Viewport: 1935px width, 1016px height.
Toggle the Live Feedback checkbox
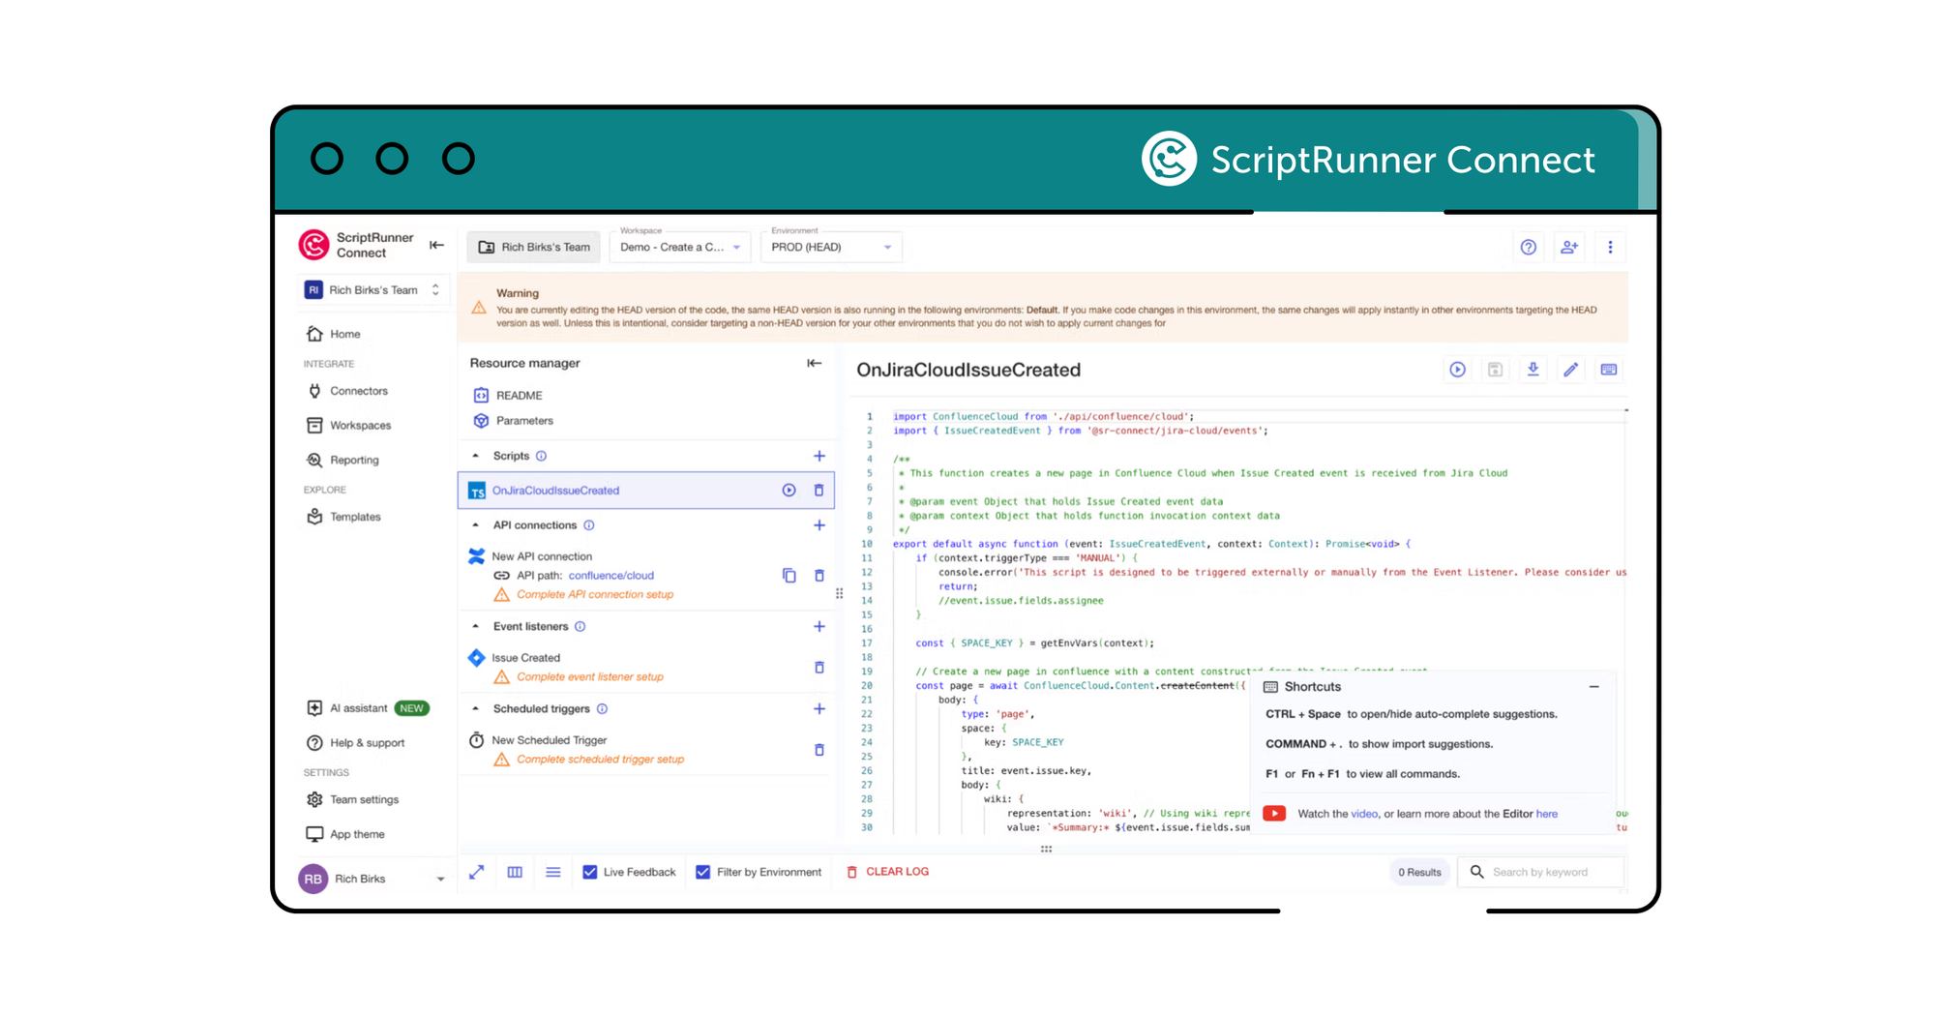[x=589, y=873]
